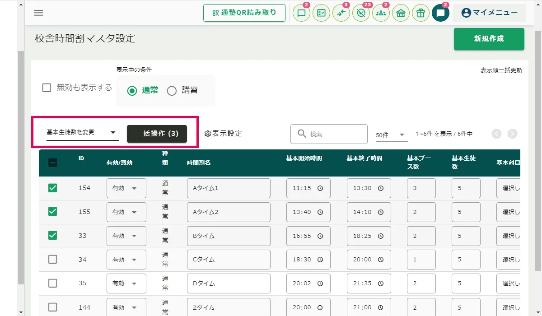Open the 有効 dropdown for ID 154

coord(126,188)
